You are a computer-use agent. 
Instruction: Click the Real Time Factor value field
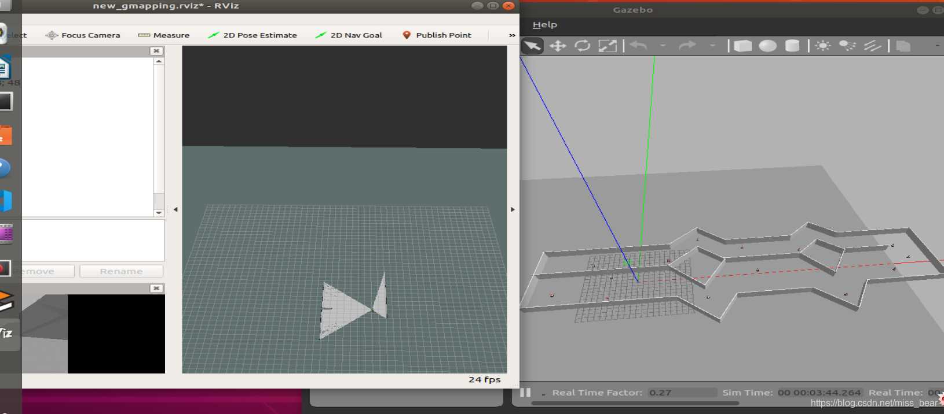pos(682,393)
